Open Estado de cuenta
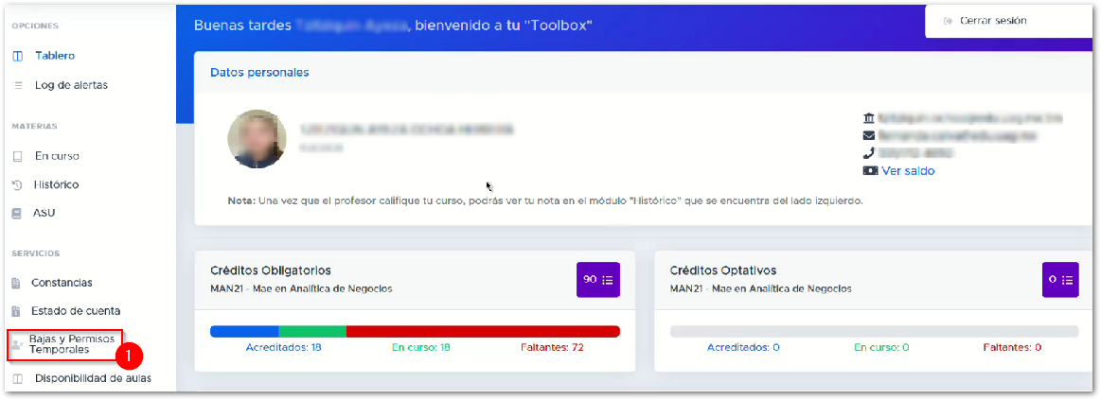The width and height of the screenshot is (1101, 400). [x=76, y=311]
